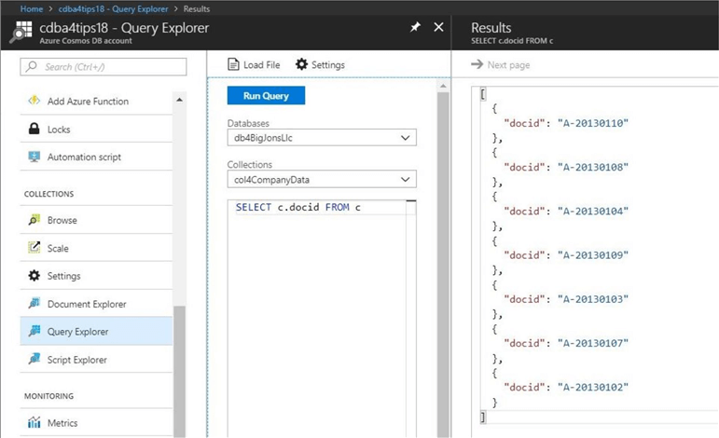Go to Home breadcrumb link
Viewport: 719px width, 438px height.
click(31, 8)
